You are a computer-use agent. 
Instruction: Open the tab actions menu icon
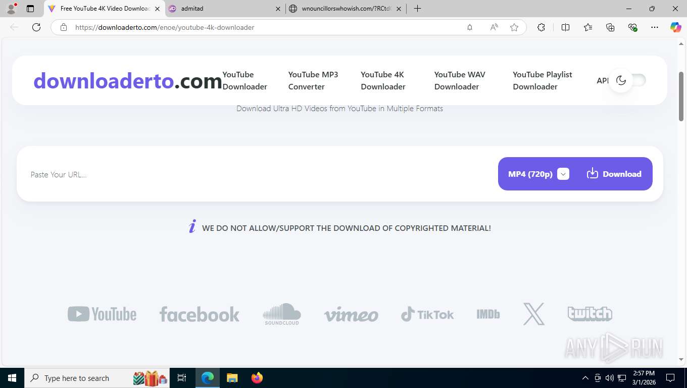pyautogui.click(x=30, y=9)
